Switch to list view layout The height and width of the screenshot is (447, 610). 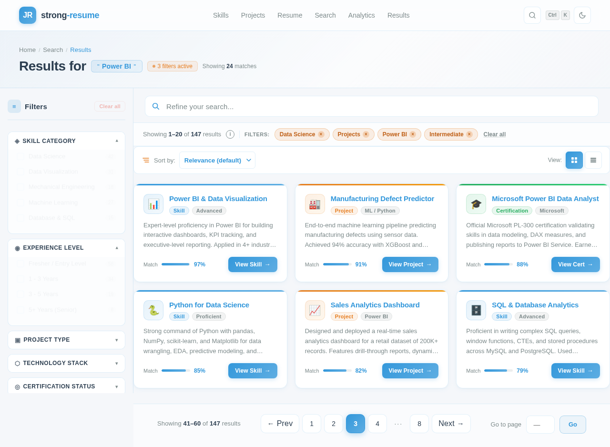tap(593, 160)
